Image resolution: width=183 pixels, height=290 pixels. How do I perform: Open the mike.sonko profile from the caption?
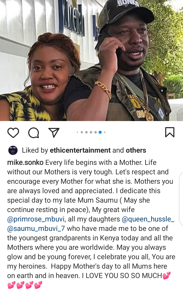pyautogui.click(x=25, y=163)
